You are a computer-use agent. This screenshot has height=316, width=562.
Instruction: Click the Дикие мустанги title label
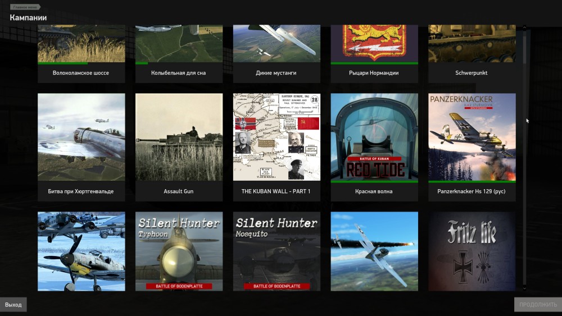coord(276,73)
